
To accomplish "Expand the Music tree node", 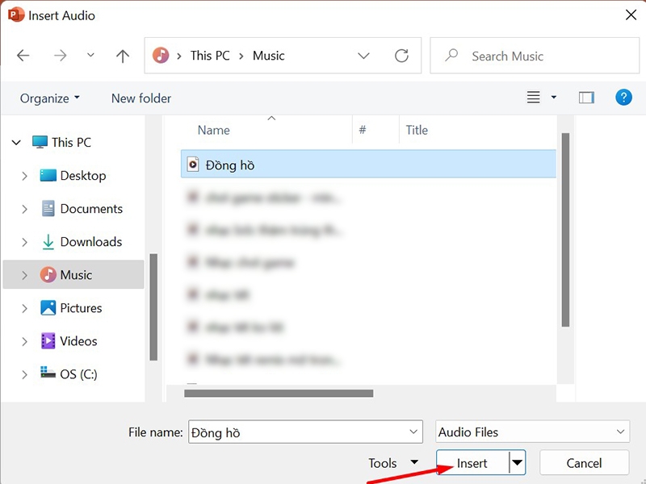I will [24, 275].
